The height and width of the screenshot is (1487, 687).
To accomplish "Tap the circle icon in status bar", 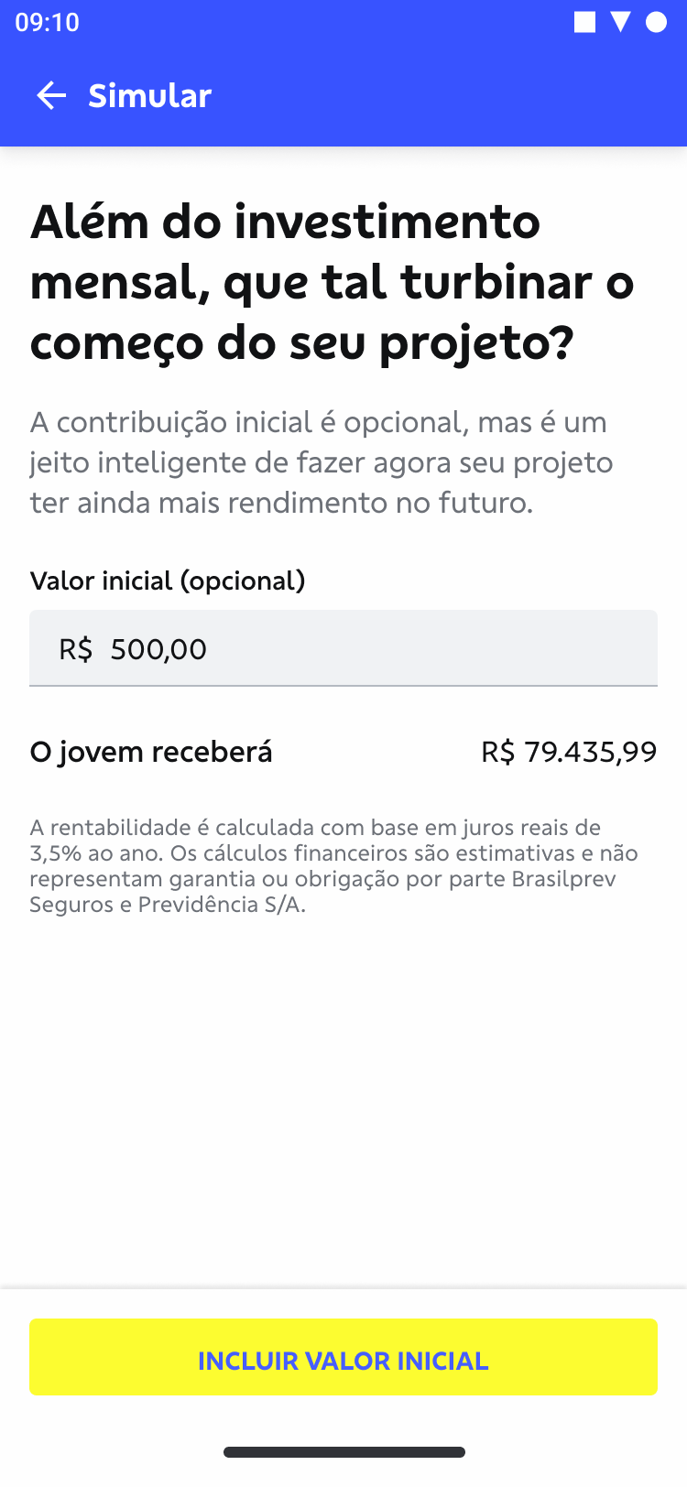I will 656,22.
